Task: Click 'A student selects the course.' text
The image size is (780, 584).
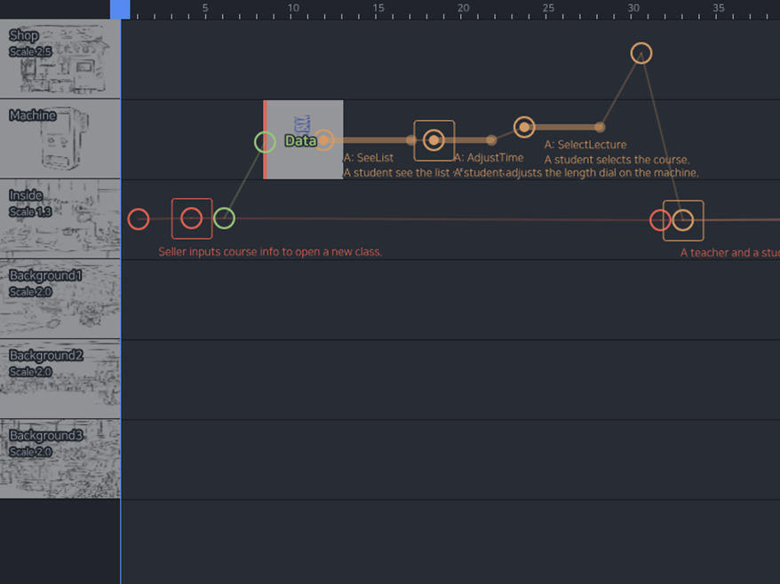Action: tap(617, 160)
